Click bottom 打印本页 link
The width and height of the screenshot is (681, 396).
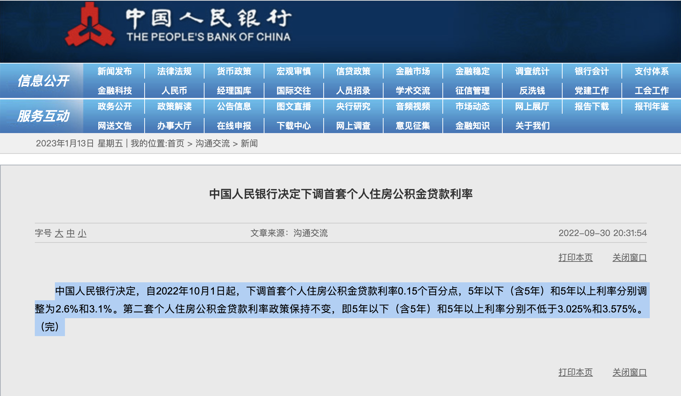(x=576, y=372)
